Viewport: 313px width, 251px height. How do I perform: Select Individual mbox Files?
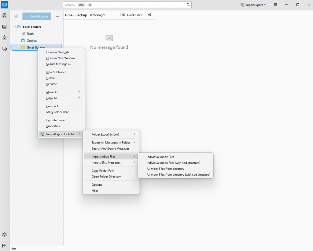click(x=175, y=157)
